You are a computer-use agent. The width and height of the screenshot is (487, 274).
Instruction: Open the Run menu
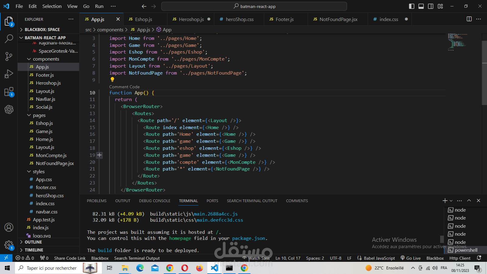[99, 6]
